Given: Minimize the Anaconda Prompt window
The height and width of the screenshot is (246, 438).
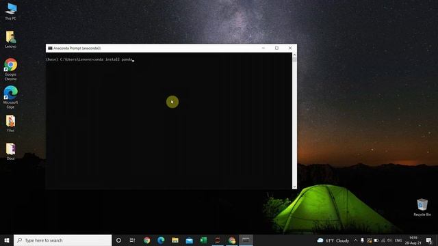Looking at the screenshot, I should pos(263,48).
